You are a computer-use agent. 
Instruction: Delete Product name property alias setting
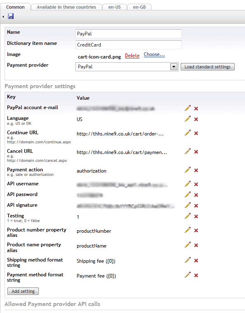coord(196,245)
